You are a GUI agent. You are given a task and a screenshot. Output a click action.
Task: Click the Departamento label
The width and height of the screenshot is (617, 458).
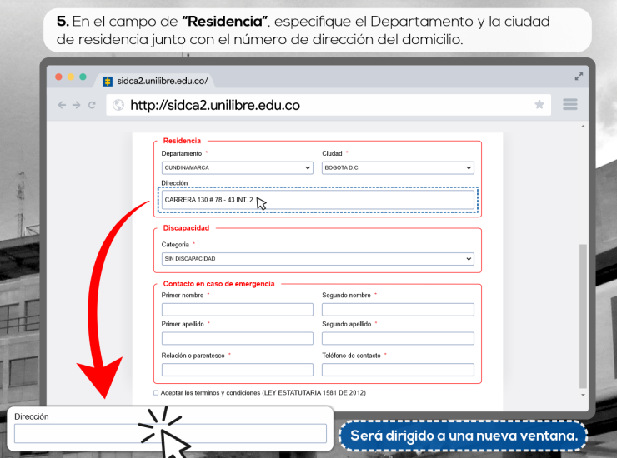(182, 154)
